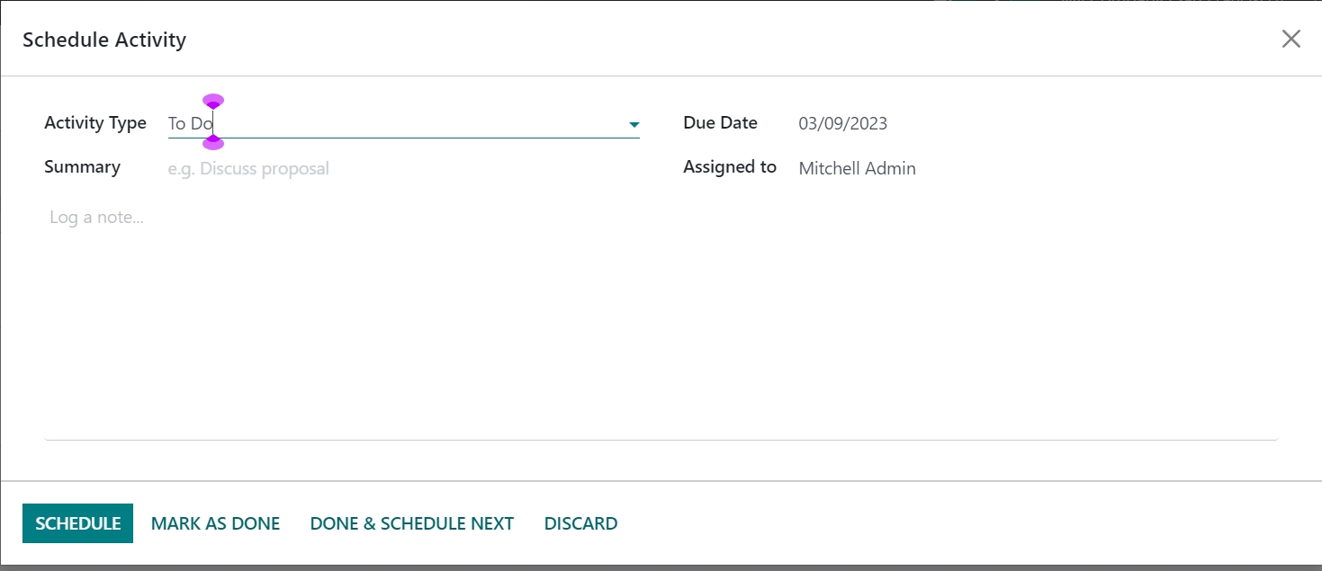
Task: Click the To Do activity type text
Action: coord(189,123)
